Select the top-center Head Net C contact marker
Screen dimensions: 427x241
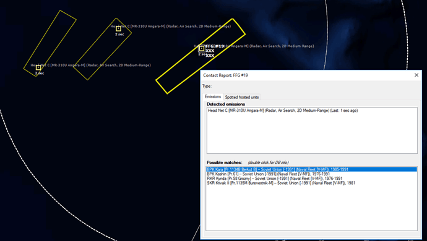pos(118,28)
